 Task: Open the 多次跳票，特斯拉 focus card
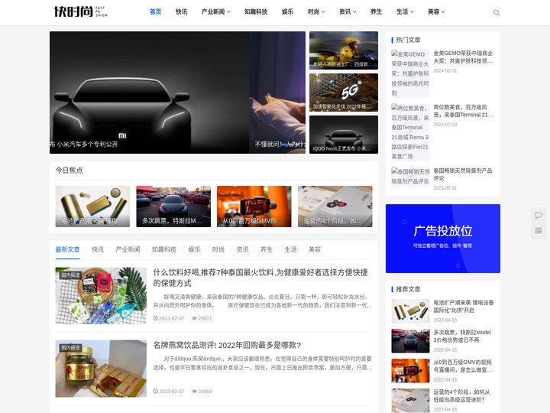click(x=173, y=206)
